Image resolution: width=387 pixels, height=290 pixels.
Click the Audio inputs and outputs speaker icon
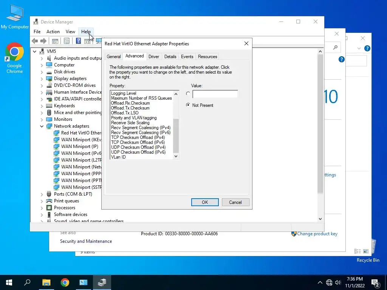tap(49, 58)
